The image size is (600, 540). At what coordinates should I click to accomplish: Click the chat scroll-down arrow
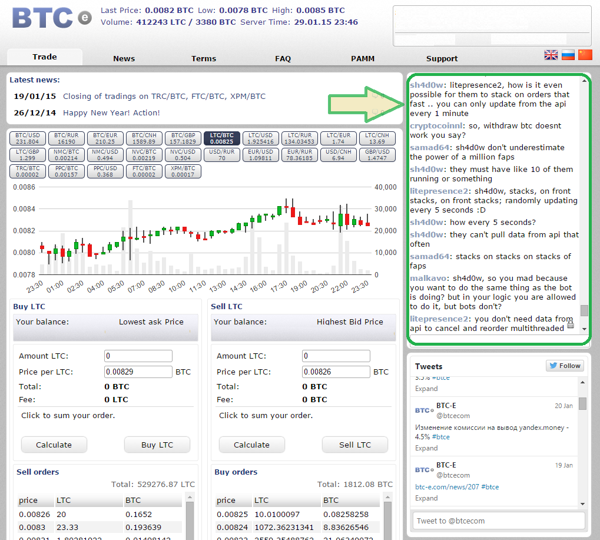click(584, 329)
